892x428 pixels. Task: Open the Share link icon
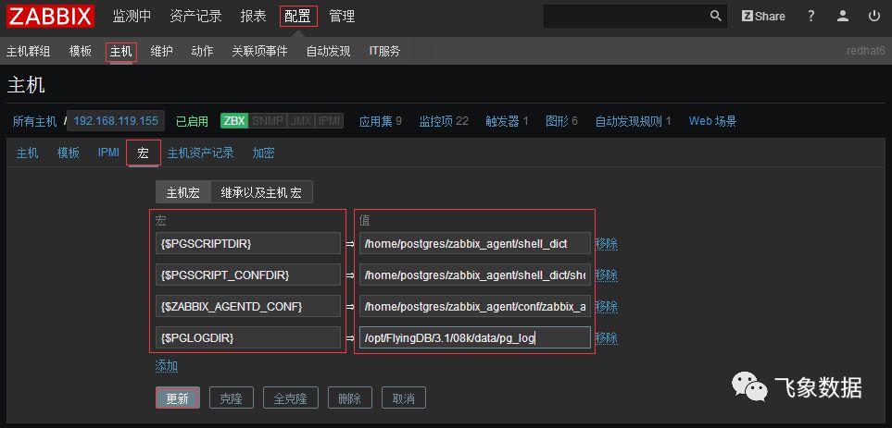(763, 16)
